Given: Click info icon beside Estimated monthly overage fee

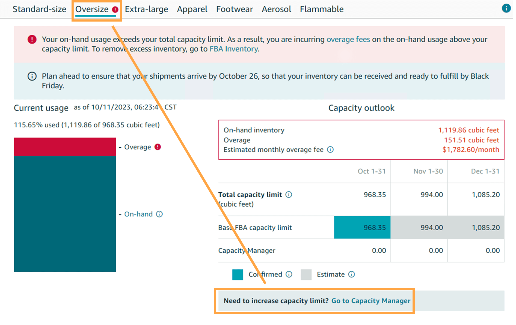Looking at the screenshot, I should point(330,150).
